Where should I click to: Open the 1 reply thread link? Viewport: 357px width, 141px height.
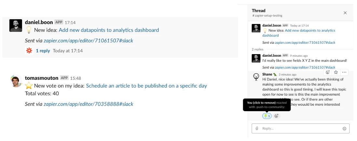[43, 51]
